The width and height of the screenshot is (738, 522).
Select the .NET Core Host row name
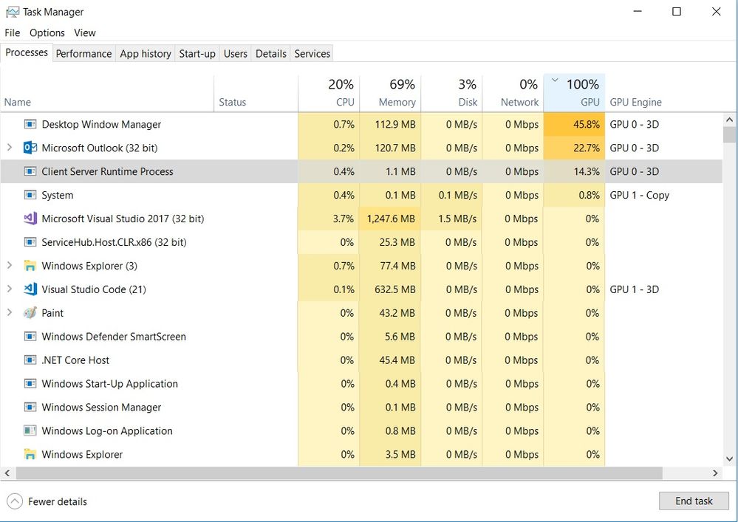75,360
